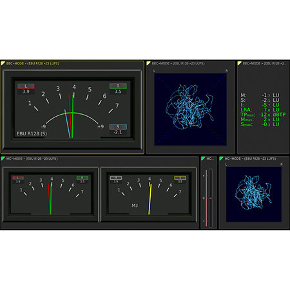Click the yellow corner icon of BBC-MODE vectorscope panel
The image size is (290, 290).
coord(148,63)
